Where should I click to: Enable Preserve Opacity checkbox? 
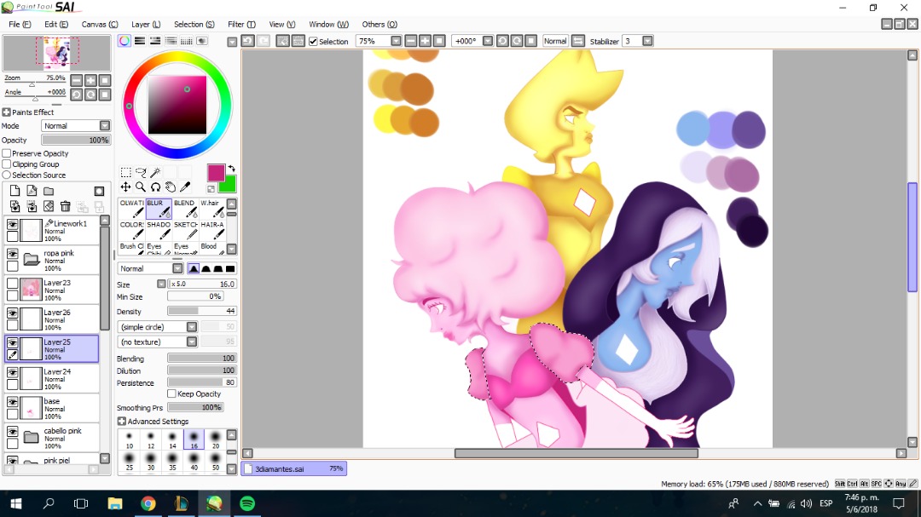pyautogui.click(x=7, y=153)
